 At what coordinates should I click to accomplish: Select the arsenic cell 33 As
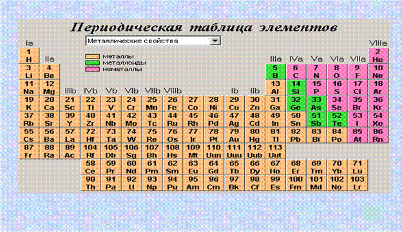(316, 104)
